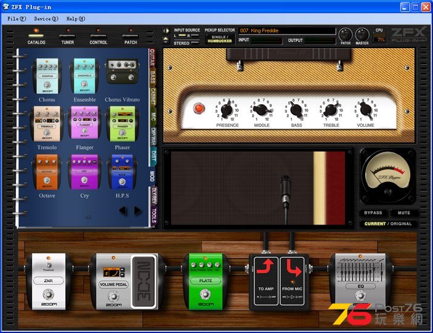This screenshot has height=333, width=433.
Task: Select the Ensemble pedal from catalog
Action: coord(84,76)
